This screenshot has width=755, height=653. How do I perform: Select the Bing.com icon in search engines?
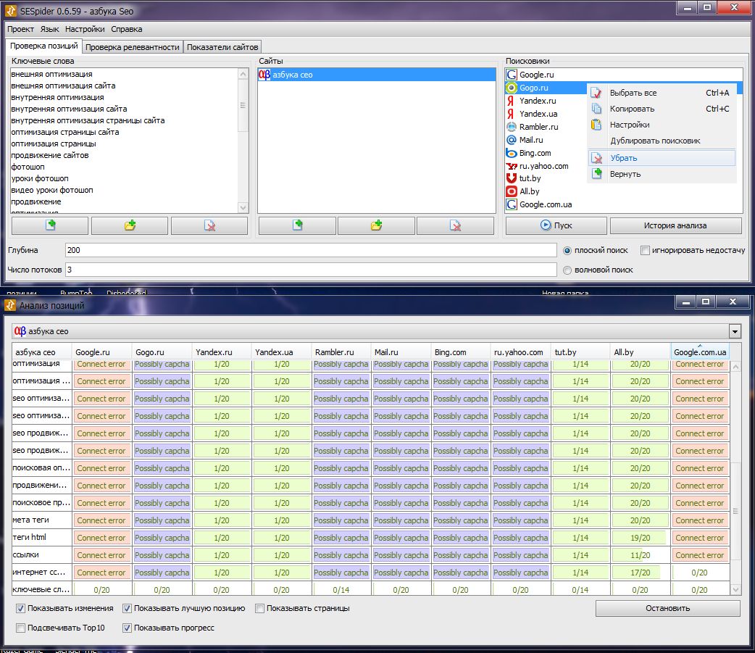pos(512,153)
